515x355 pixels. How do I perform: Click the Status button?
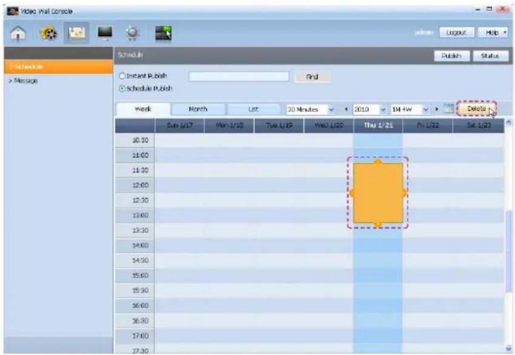(490, 56)
